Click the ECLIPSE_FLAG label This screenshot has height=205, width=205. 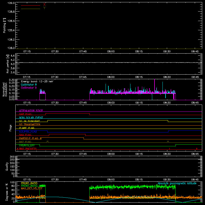(x=28, y=131)
